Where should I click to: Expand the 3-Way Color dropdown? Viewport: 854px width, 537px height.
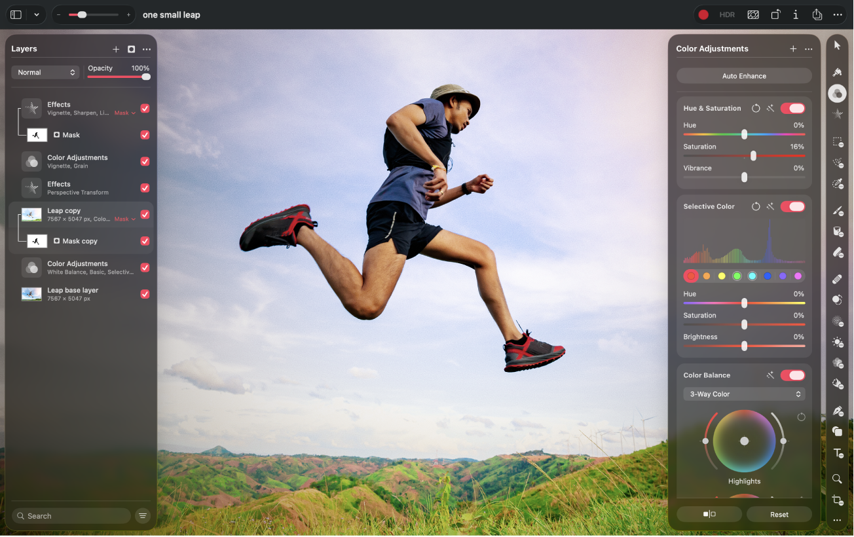pos(744,394)
